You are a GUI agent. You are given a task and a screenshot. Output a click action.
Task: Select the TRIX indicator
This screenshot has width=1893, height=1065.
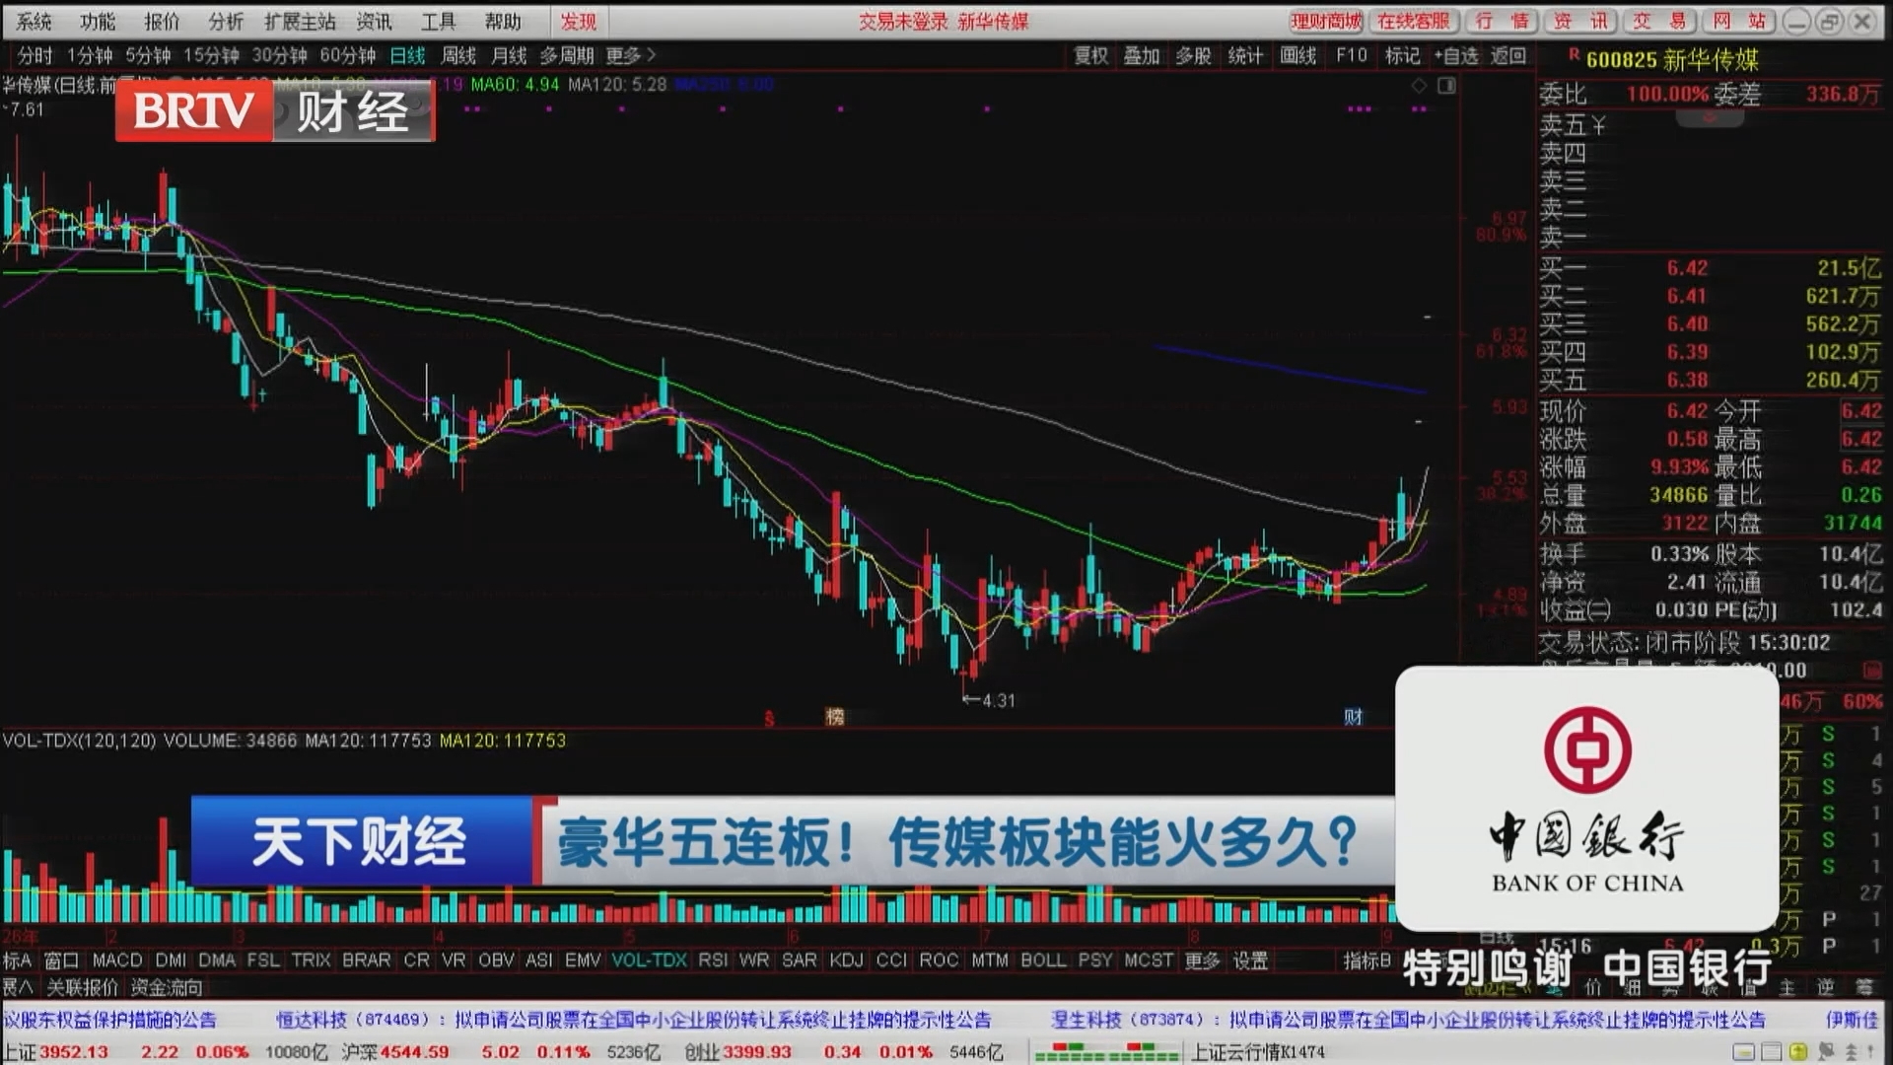point(311,960)
